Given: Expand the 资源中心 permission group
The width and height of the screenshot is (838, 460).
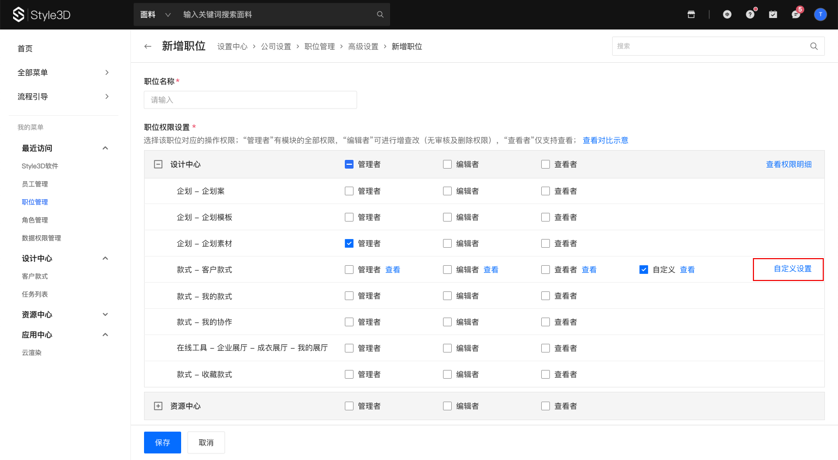Looking at the screenshot, I should click(158, 406).
